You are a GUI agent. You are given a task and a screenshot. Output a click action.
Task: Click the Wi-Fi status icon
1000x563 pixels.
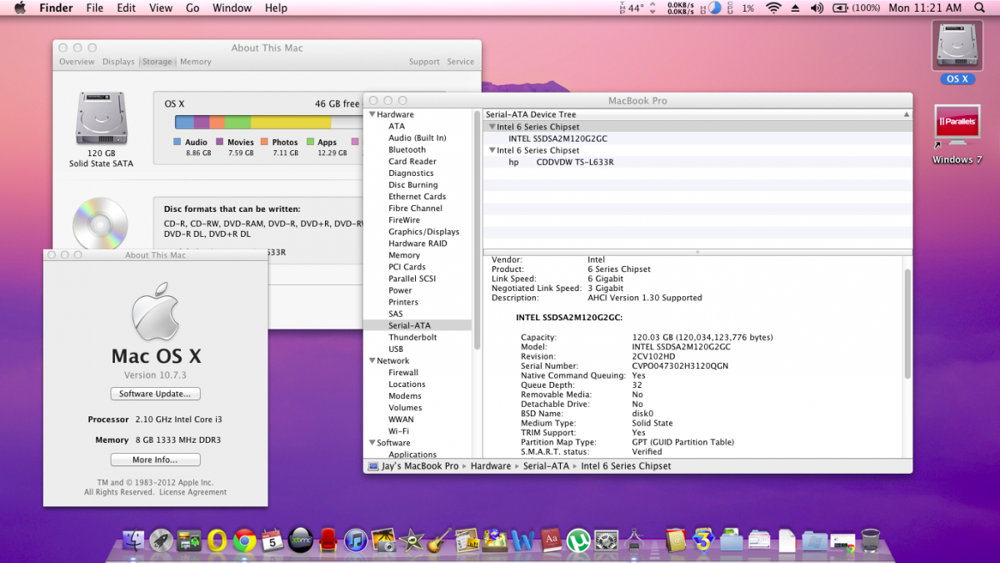coord(773,8)
